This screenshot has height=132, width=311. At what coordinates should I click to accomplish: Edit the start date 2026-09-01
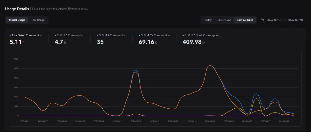click(x=274, y=20)
